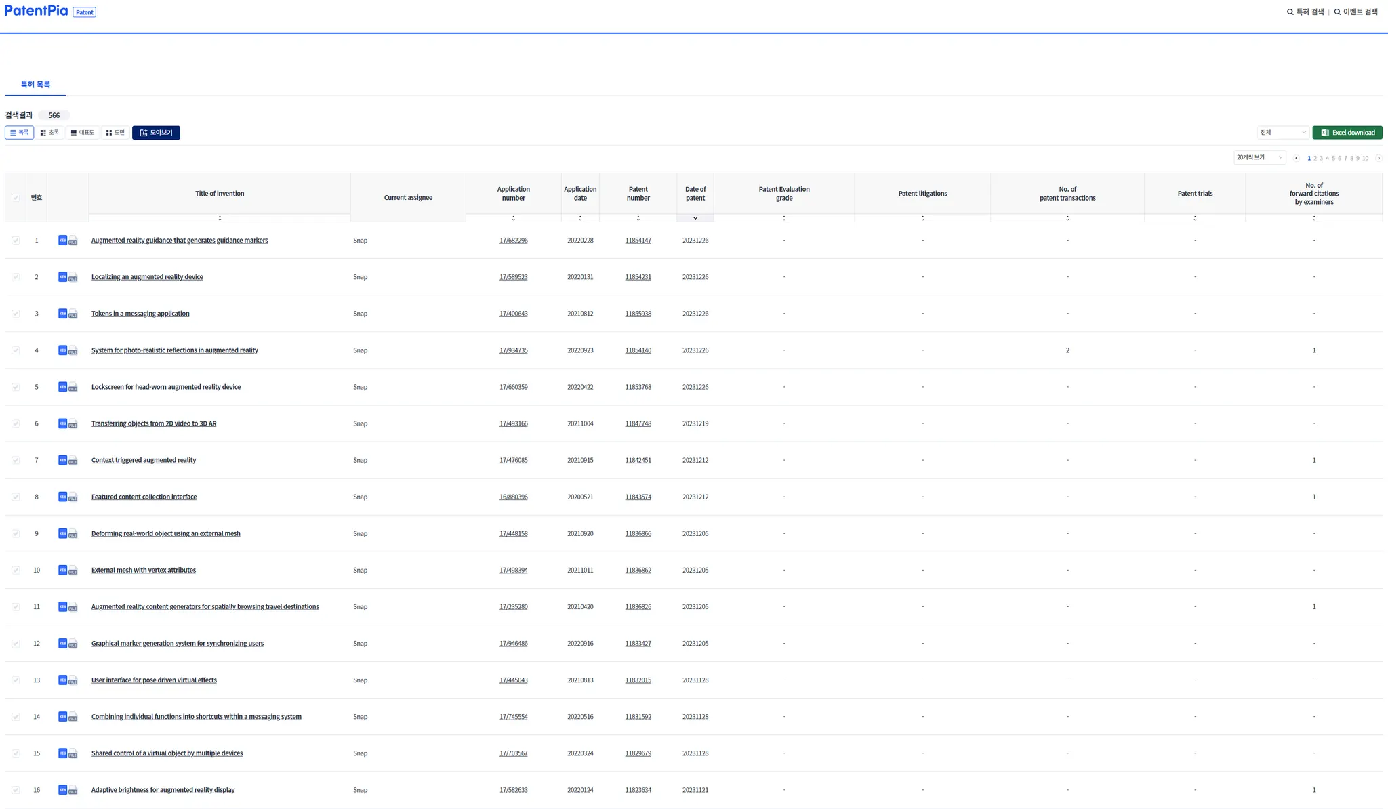
Task: Go to page 5 in pagination
Action: 1333,158
